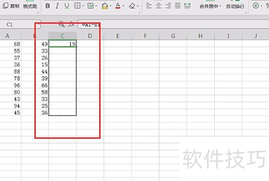Click the eraser clear icon
This screenshot has height=181, width=269.
[x=132, y=6]
